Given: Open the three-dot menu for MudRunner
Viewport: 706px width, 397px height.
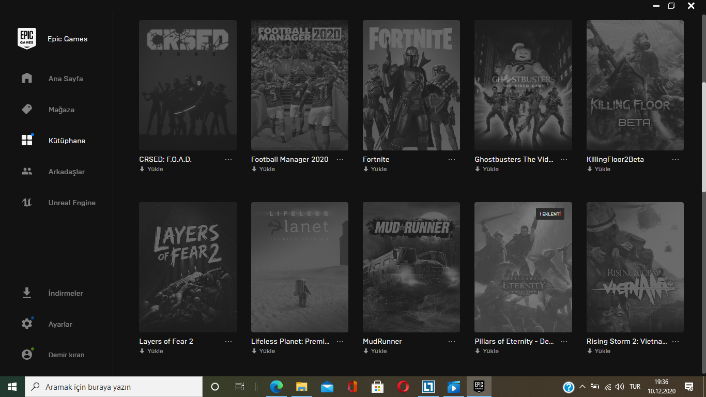Looking at the screenshot, I should [x=452, y=342].
